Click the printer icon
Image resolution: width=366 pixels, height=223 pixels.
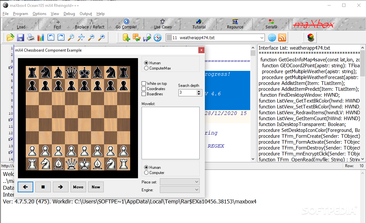[x=31, y=38]
